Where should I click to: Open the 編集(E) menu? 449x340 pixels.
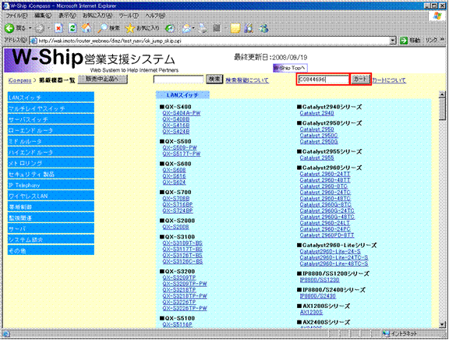[43, 16]
